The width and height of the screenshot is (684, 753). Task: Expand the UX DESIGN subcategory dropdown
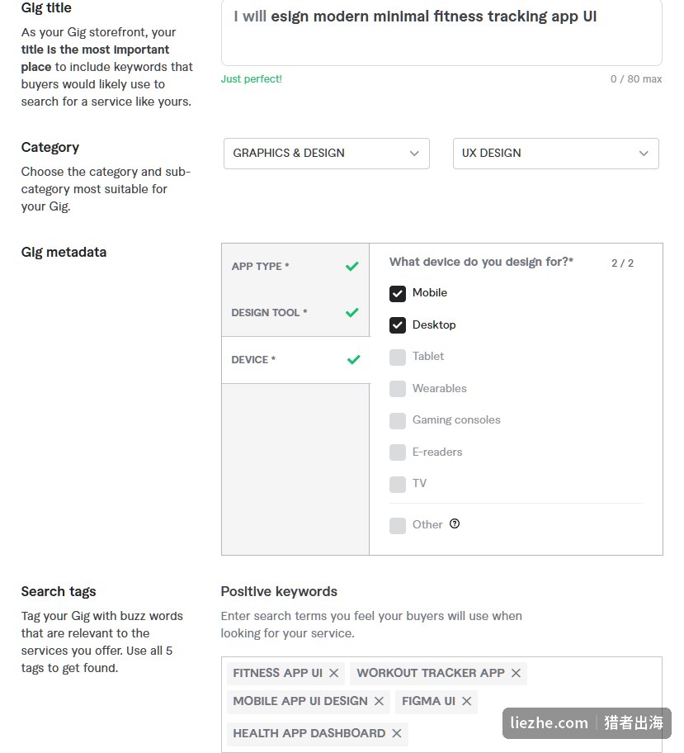coord(556,154)
